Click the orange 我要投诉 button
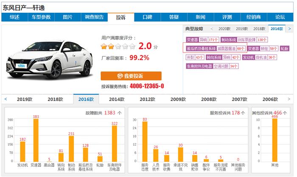 (x=131, y=76)
